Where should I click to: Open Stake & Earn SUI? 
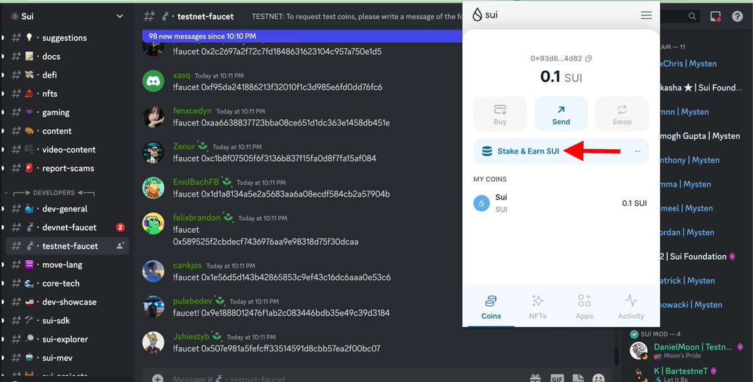coord(561,151)
